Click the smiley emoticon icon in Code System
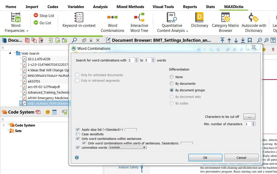The image size is (277, 174). point(48,112)
